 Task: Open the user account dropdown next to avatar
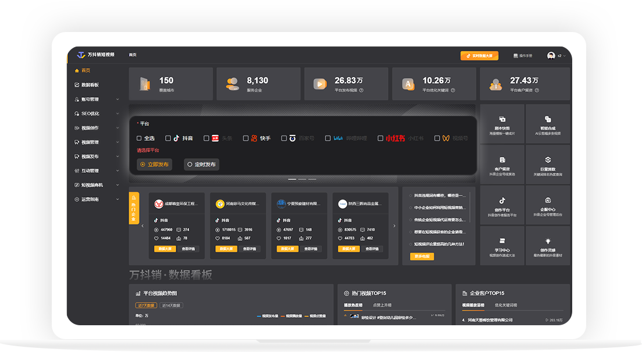click(561, 56)
